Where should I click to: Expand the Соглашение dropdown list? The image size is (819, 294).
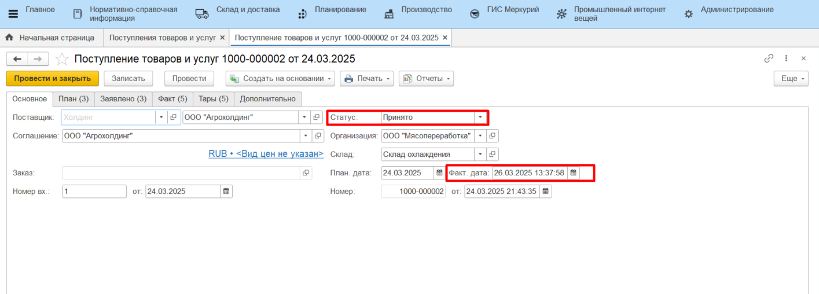[305, 136]
